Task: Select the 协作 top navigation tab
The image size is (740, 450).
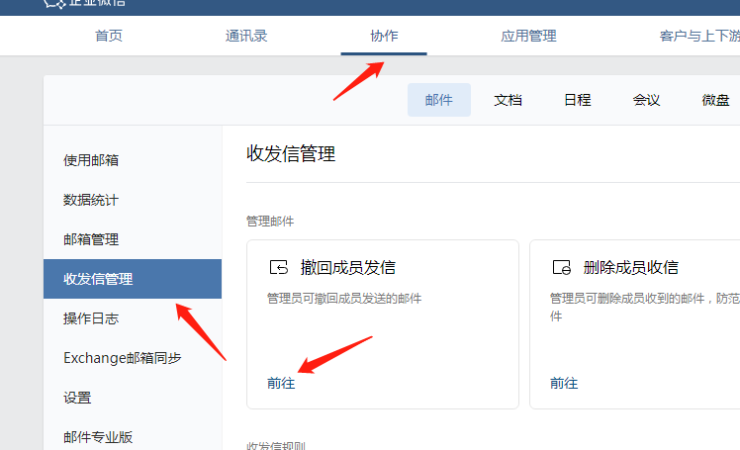Action: tap(384, 36)
